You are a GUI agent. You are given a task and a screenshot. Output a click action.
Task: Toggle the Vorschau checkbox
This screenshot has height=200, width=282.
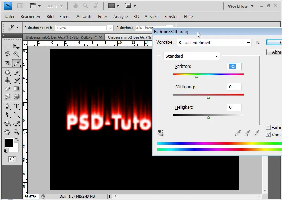coord(268,135)
